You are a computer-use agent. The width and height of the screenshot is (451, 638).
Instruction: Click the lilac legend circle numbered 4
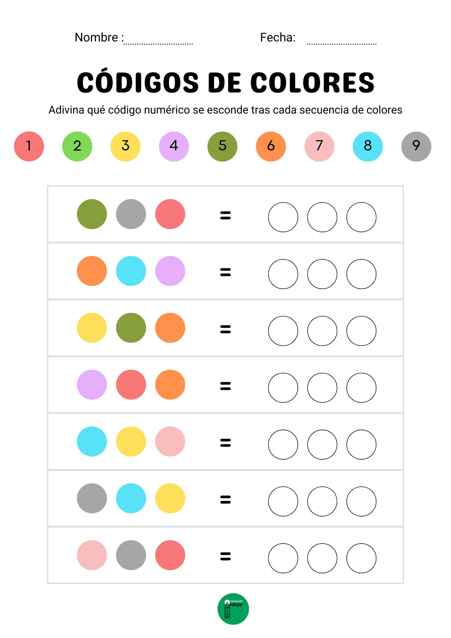[x=174, y=146]
